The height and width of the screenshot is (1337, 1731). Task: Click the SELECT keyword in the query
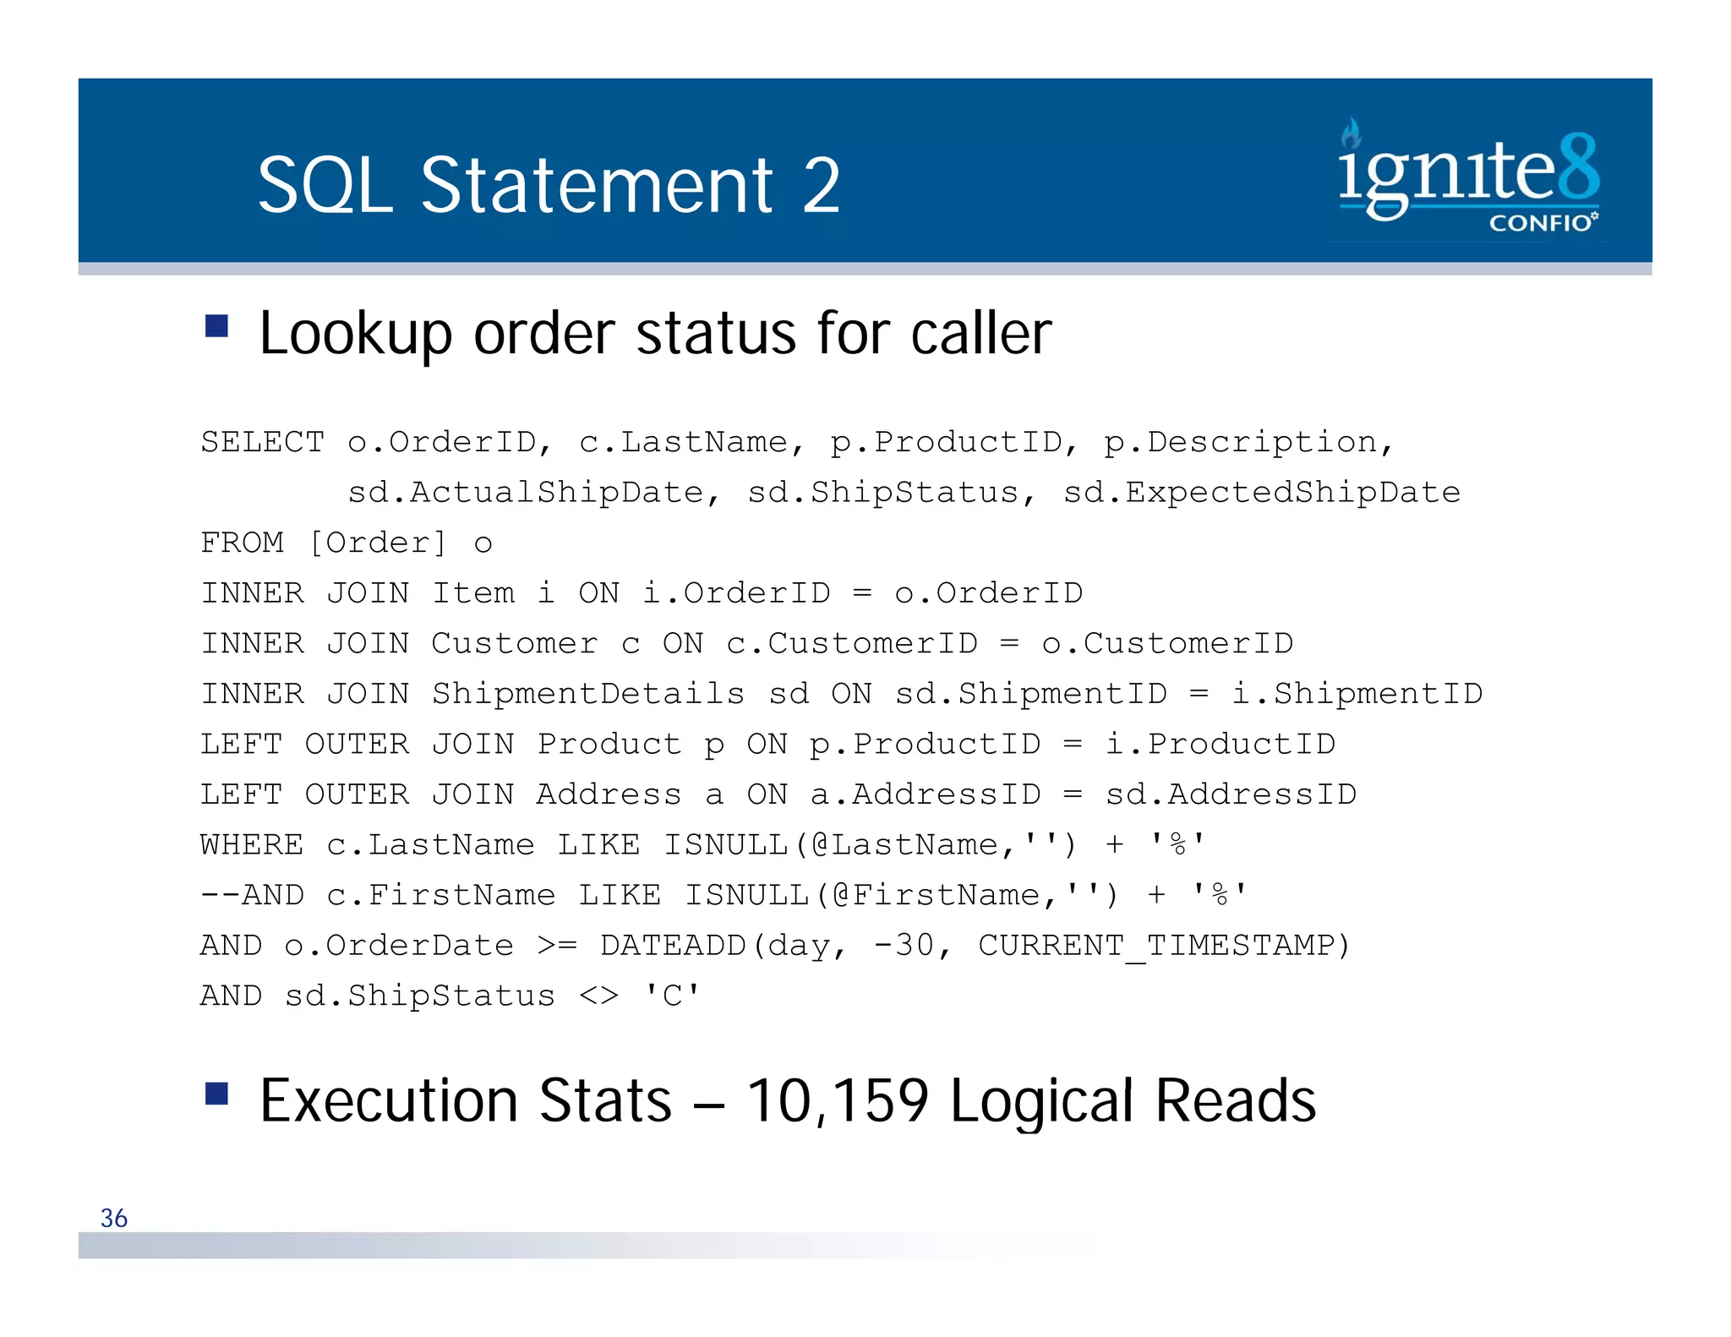(262, 442)
